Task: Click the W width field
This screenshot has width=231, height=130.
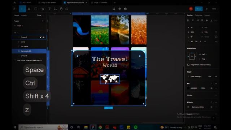Action: click(x=193, y=32)
